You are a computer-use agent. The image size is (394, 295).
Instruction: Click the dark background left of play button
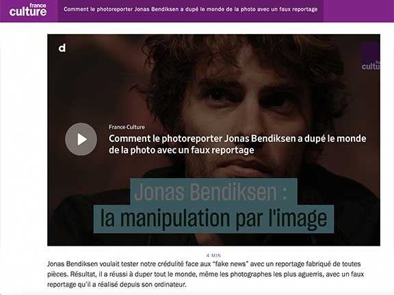tap(56, 139)
